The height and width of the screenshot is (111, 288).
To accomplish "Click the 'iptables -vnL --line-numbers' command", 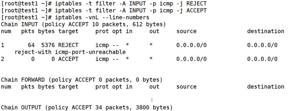I will coord(102,17).
